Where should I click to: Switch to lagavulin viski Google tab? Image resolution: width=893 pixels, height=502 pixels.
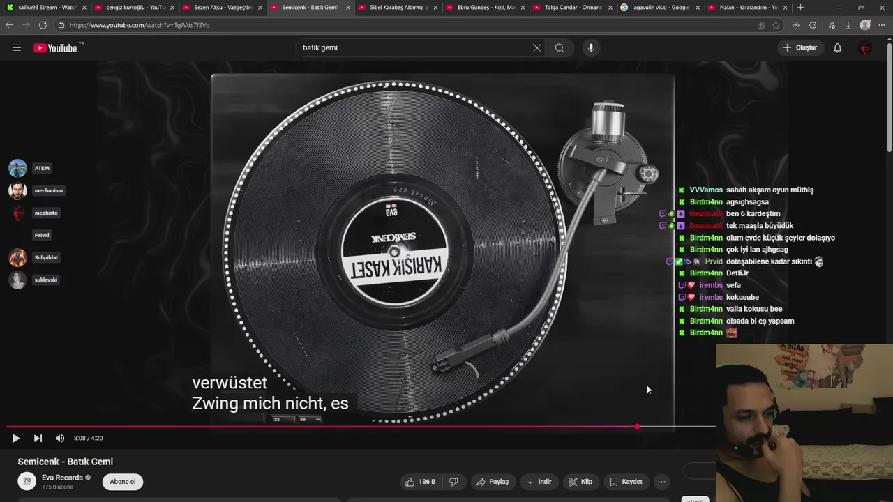coord(660,8)
